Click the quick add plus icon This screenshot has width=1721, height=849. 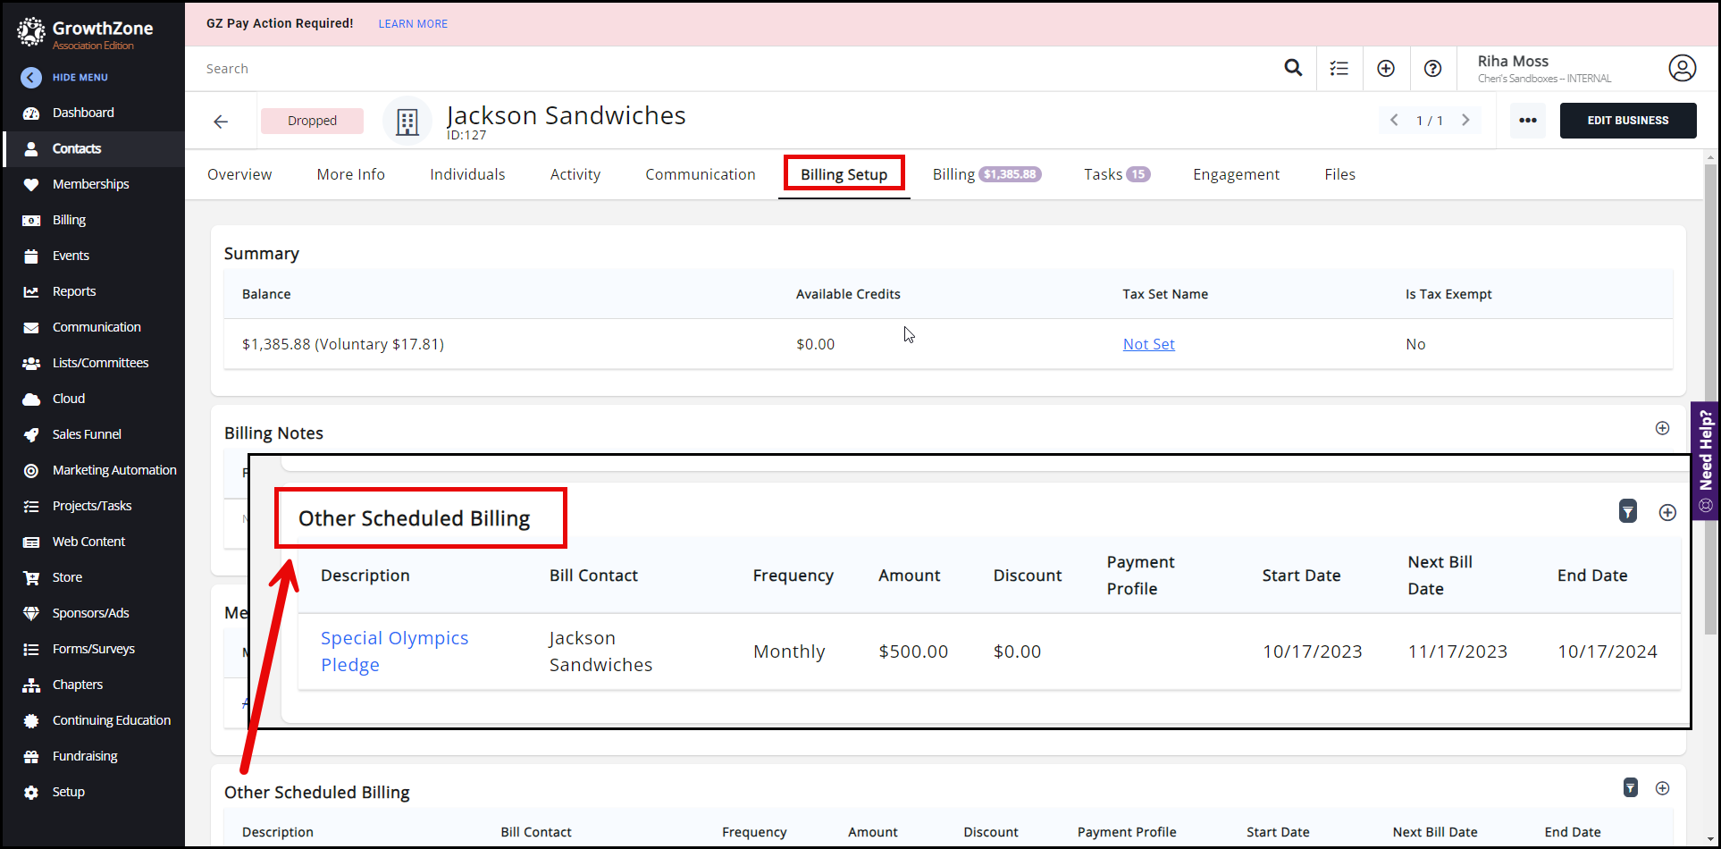1385,68
